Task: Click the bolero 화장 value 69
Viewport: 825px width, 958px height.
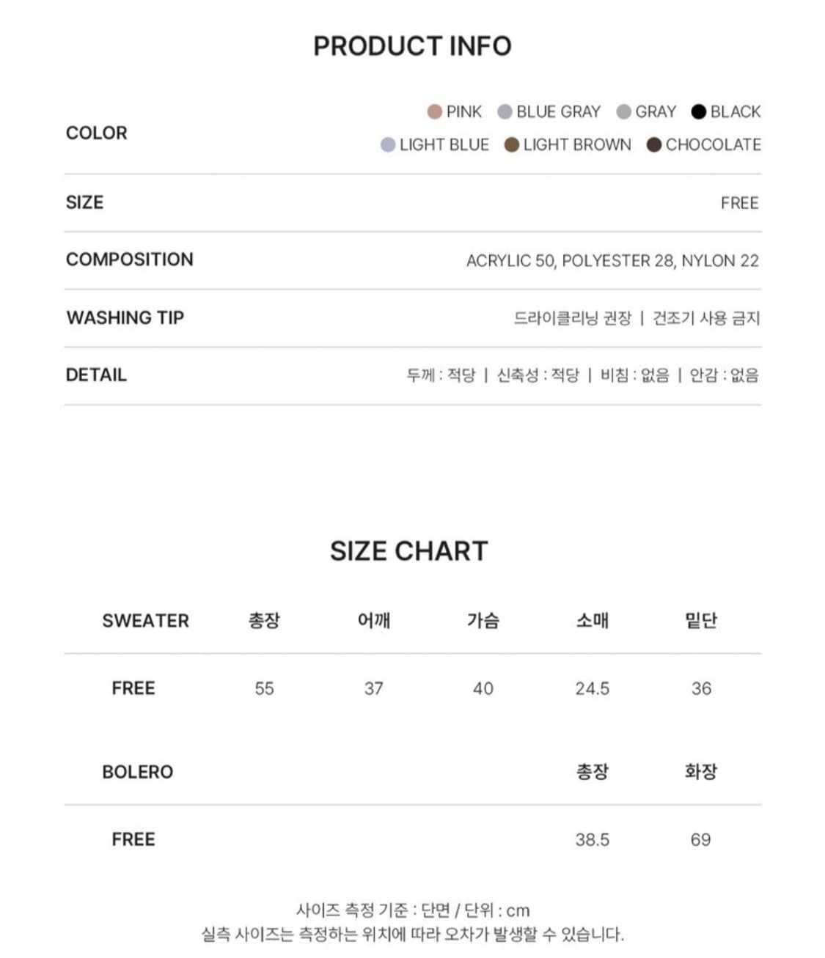Action: [x=700, y=839]
